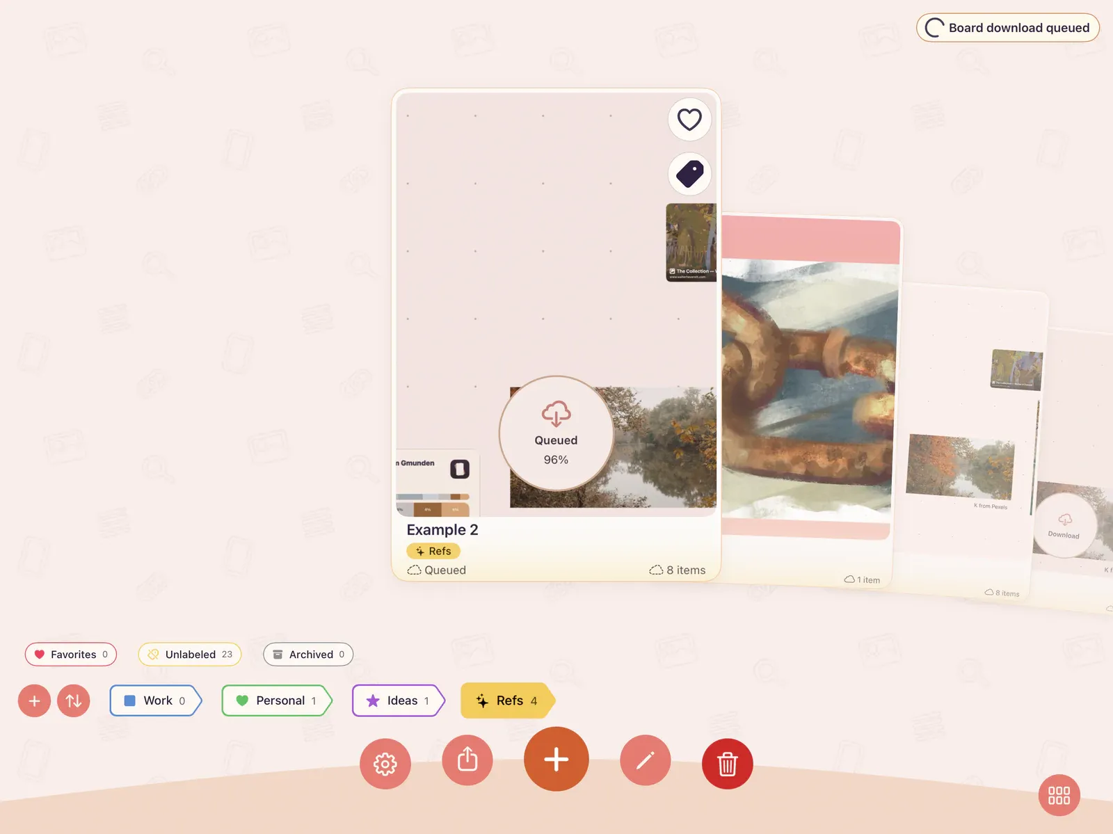Select the Personal label
Screen dimensions: 1113x834
(x=278, y=700)
